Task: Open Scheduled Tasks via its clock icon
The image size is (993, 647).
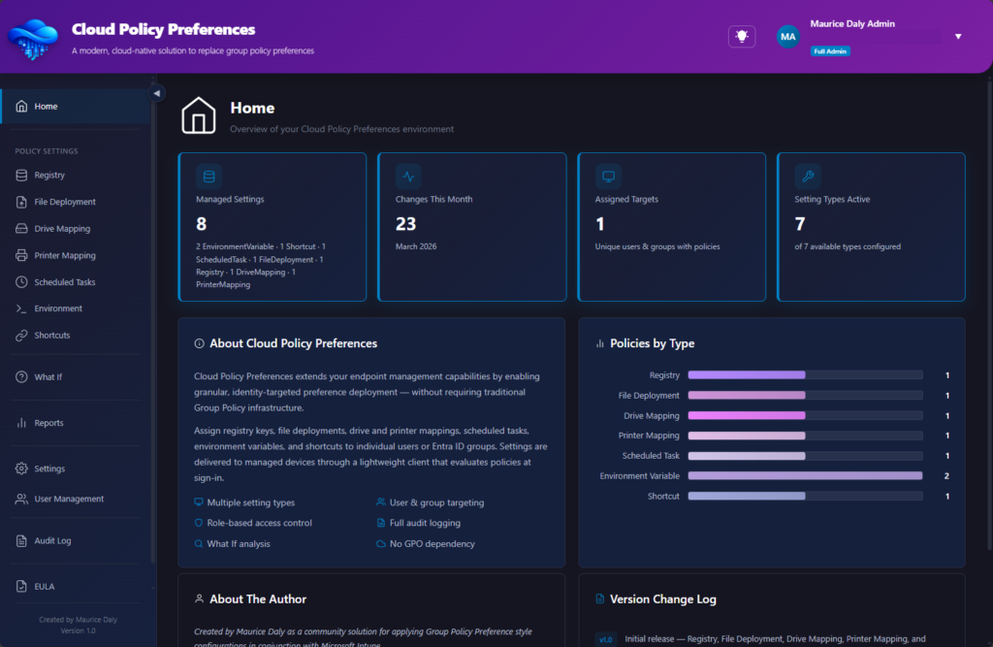Action: click(x=21, y=282)
